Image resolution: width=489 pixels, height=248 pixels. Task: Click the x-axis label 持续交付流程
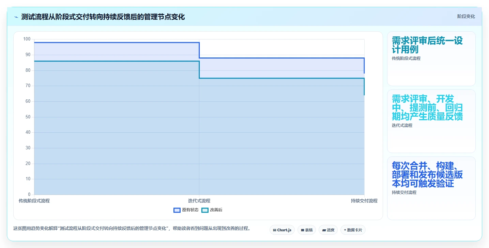click(364, 201)
